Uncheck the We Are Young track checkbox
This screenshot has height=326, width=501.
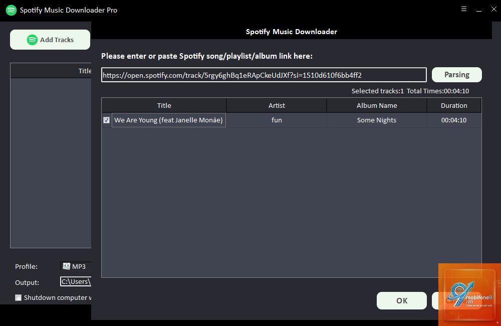(106, 120)
